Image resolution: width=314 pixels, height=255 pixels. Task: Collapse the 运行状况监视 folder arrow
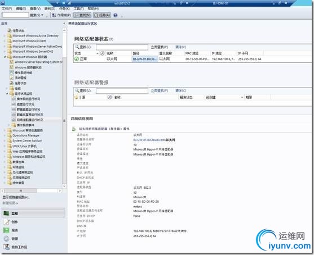click(x=7, y=94)
